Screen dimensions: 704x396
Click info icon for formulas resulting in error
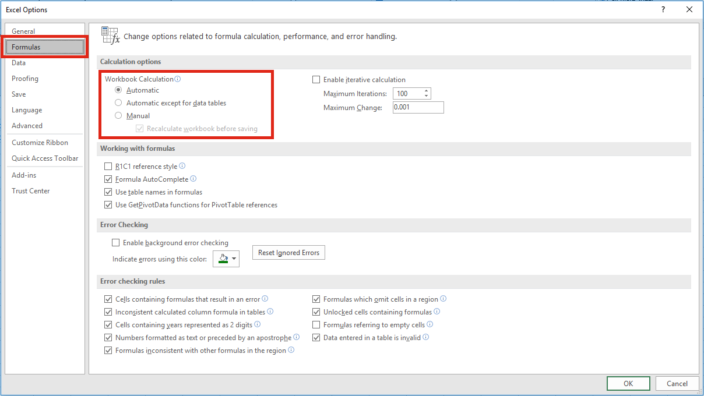(x=265, y=299)
